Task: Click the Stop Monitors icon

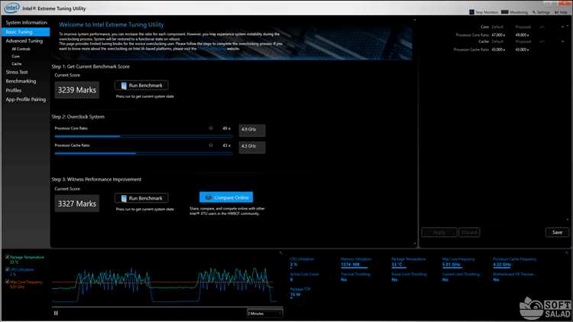Action: (x=471, y=12)
